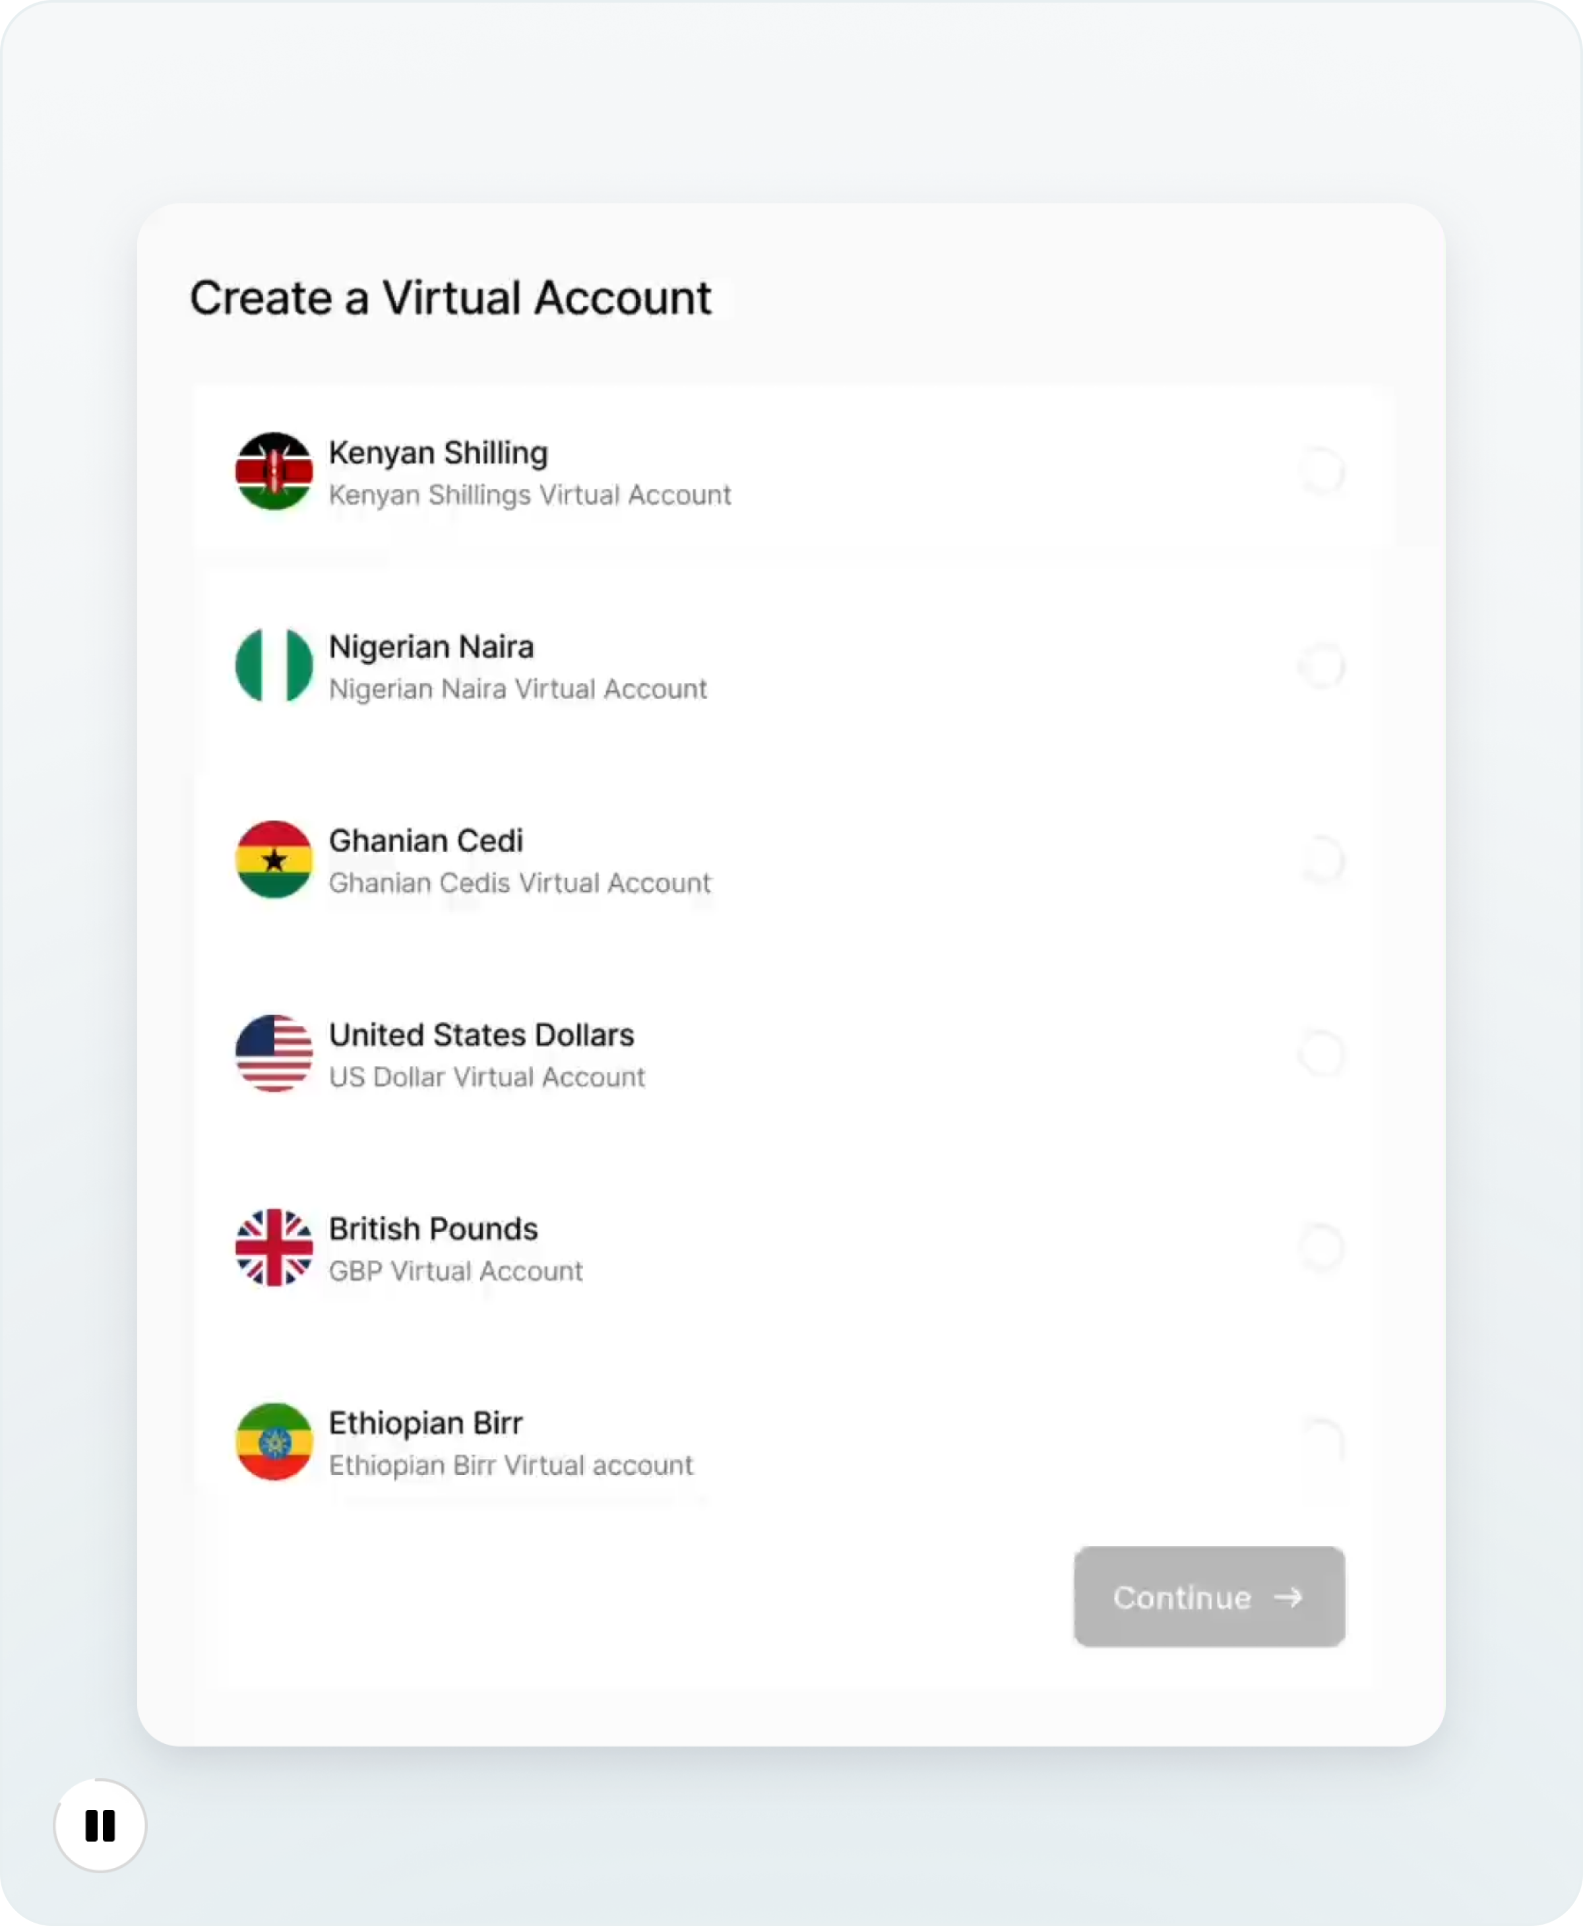This screenshot has height=1926, width=1583.
Task: Select the Nigerian Naira radio button
Action: (x=1322, y=666)
